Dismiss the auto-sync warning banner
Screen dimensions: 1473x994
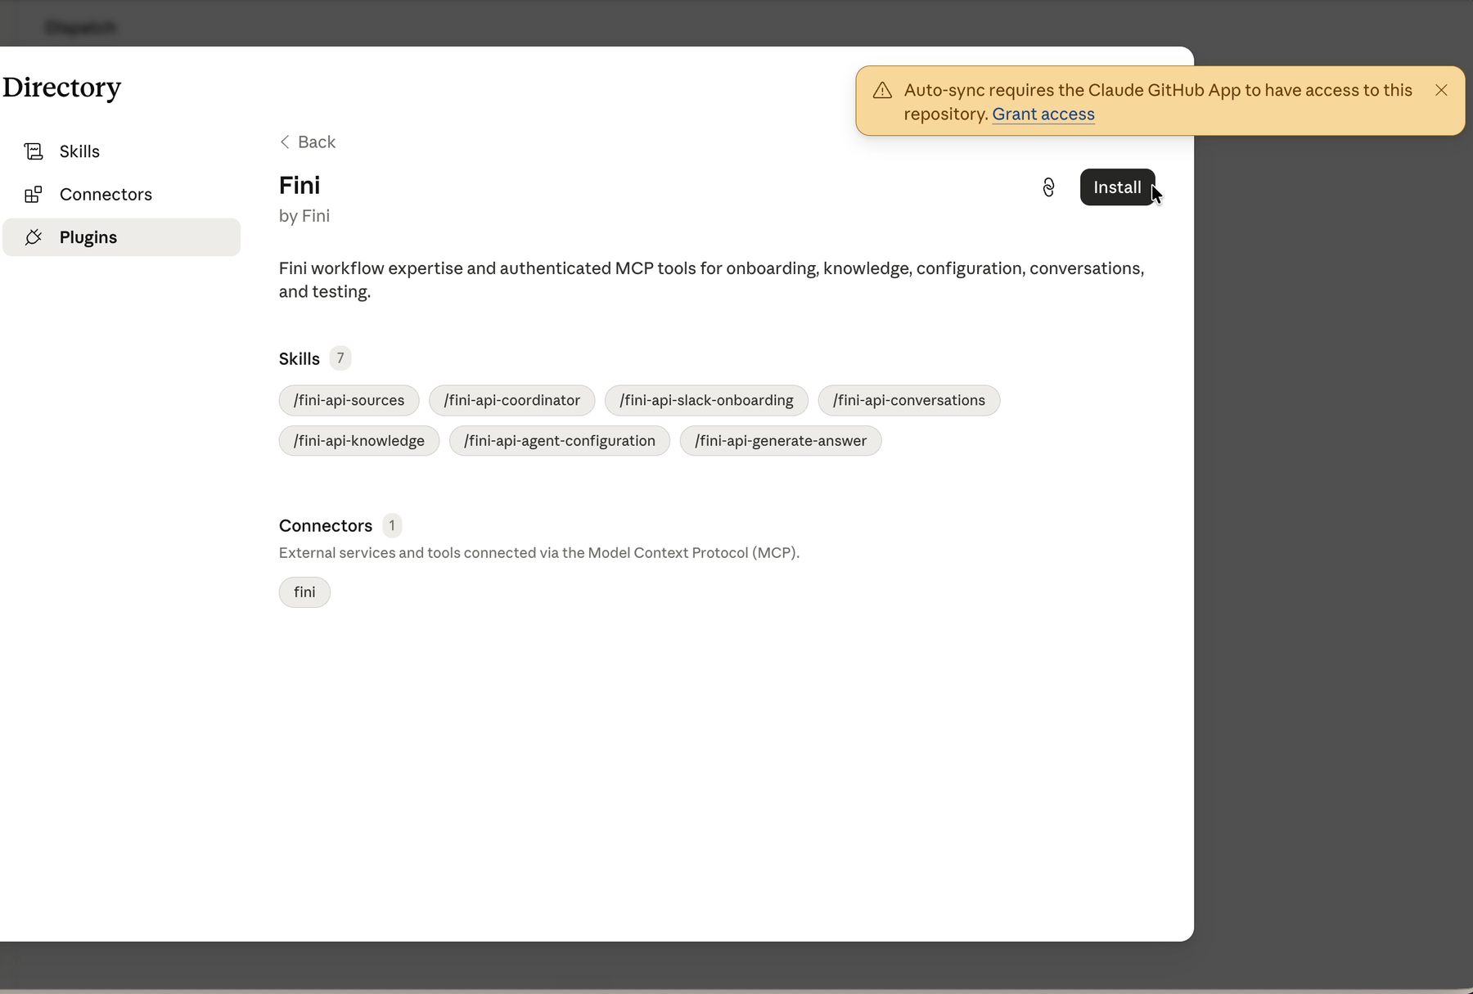[x=1441, y=90]
